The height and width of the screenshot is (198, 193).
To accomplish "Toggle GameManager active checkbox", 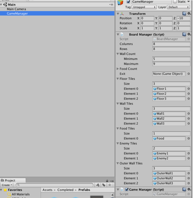I will [x=128, y=2].
